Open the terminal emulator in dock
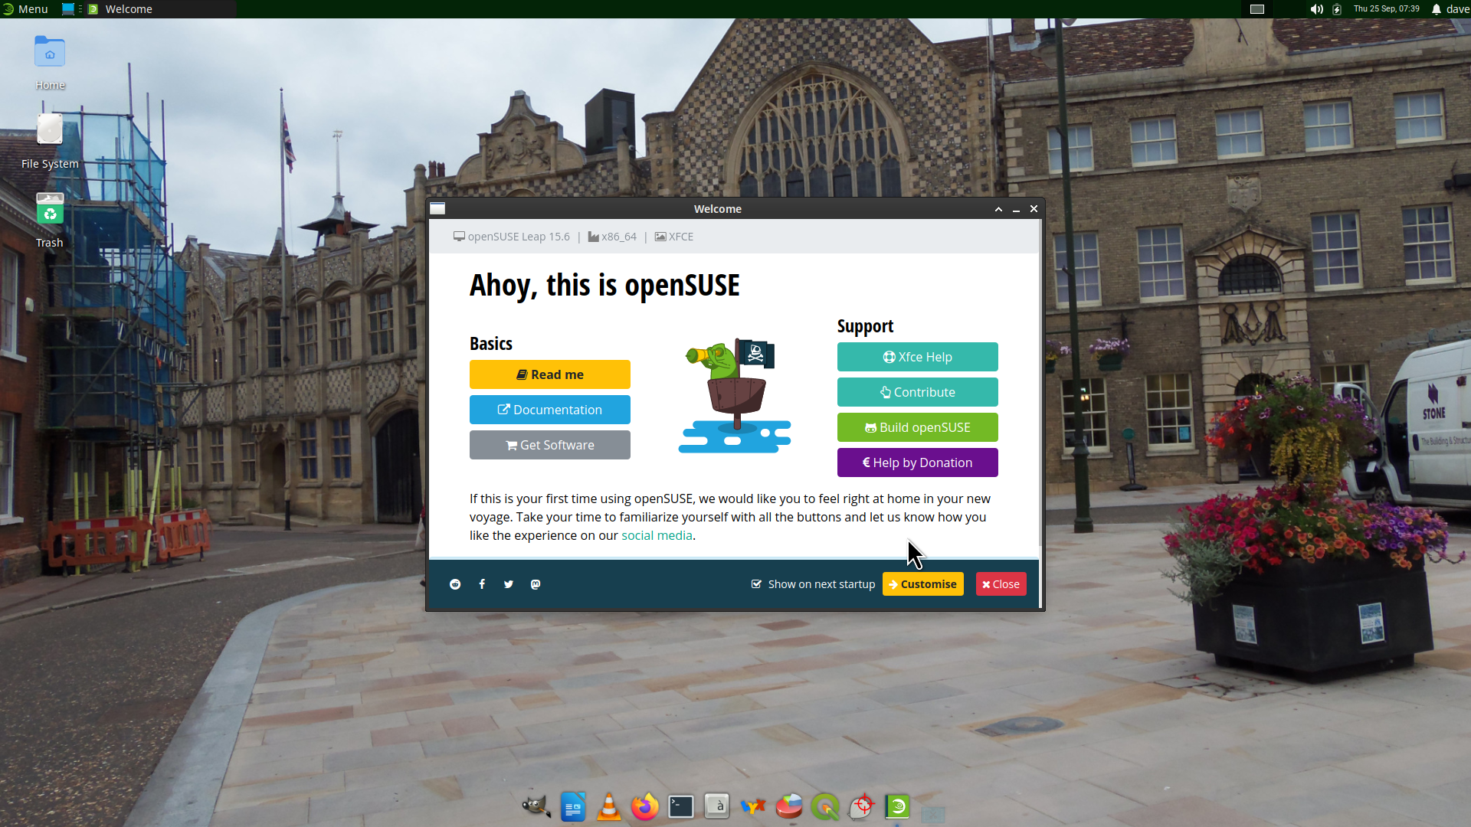This screenshot has width=1471, height=827. coord(681,806)
